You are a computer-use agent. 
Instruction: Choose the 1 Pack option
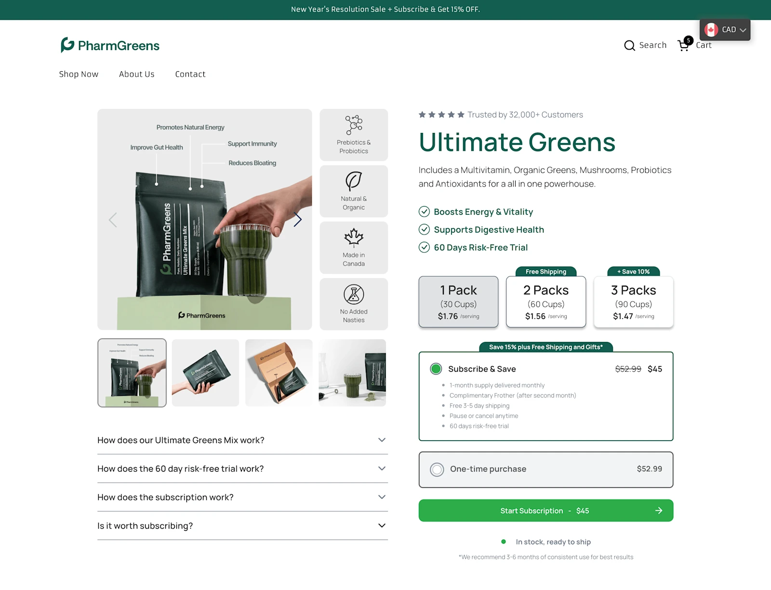coord(458,302)
